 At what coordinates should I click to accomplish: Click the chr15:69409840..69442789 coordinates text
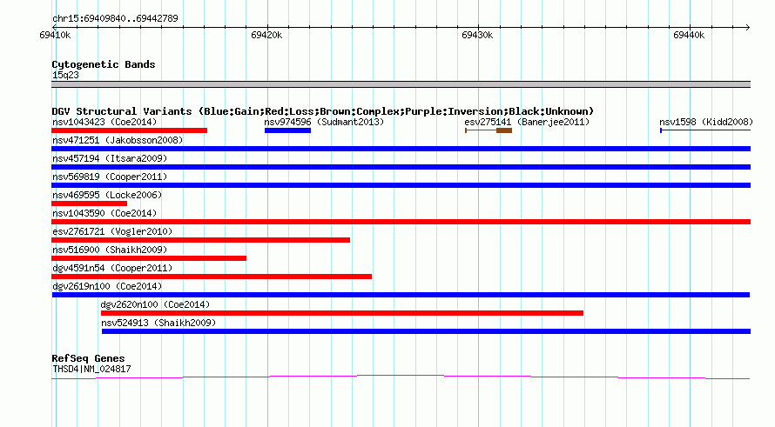[115, 18]
